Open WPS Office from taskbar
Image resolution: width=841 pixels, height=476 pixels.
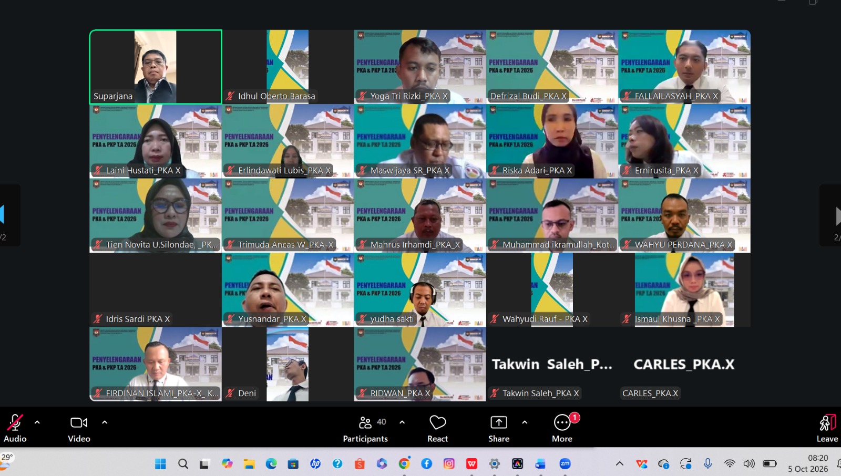coord(471,463)
